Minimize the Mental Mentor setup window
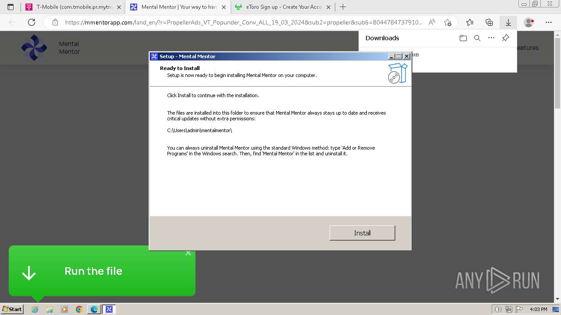 tap(391, 56)
